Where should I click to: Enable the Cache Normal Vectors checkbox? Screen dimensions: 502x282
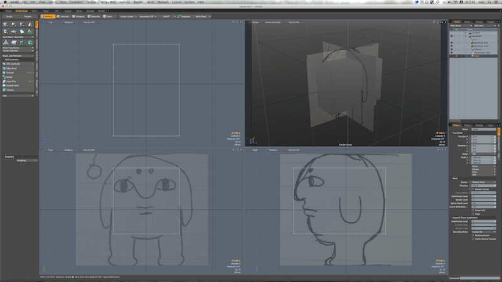473,239
